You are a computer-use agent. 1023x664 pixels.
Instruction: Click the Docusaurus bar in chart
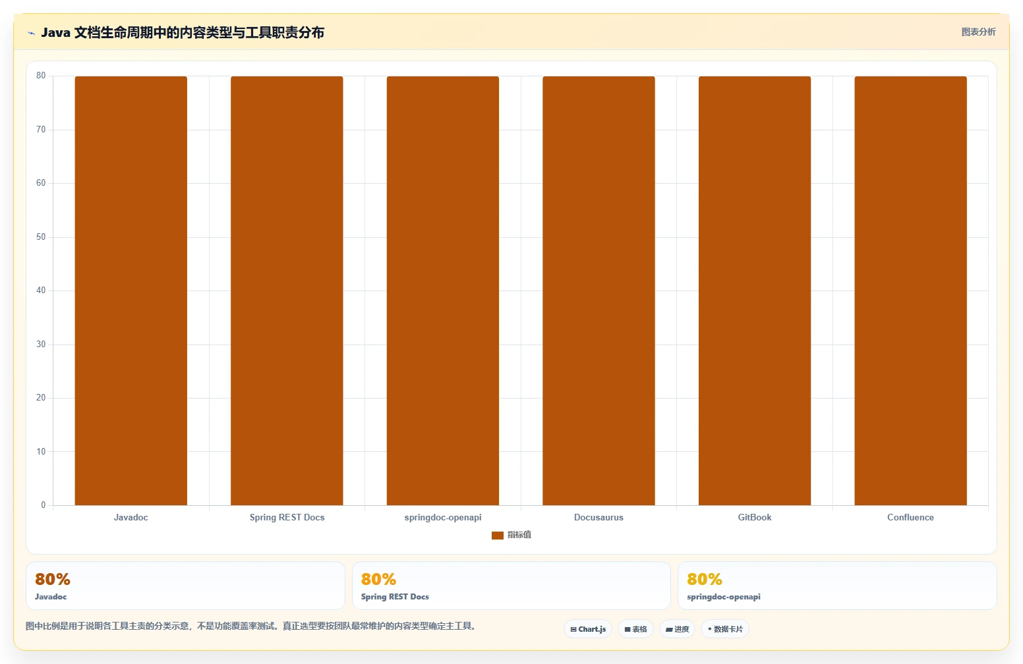click(x=599, y=290)
